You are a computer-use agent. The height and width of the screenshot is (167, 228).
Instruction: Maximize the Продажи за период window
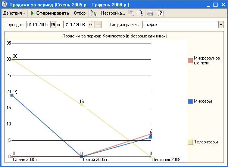[x=215, y=5]
